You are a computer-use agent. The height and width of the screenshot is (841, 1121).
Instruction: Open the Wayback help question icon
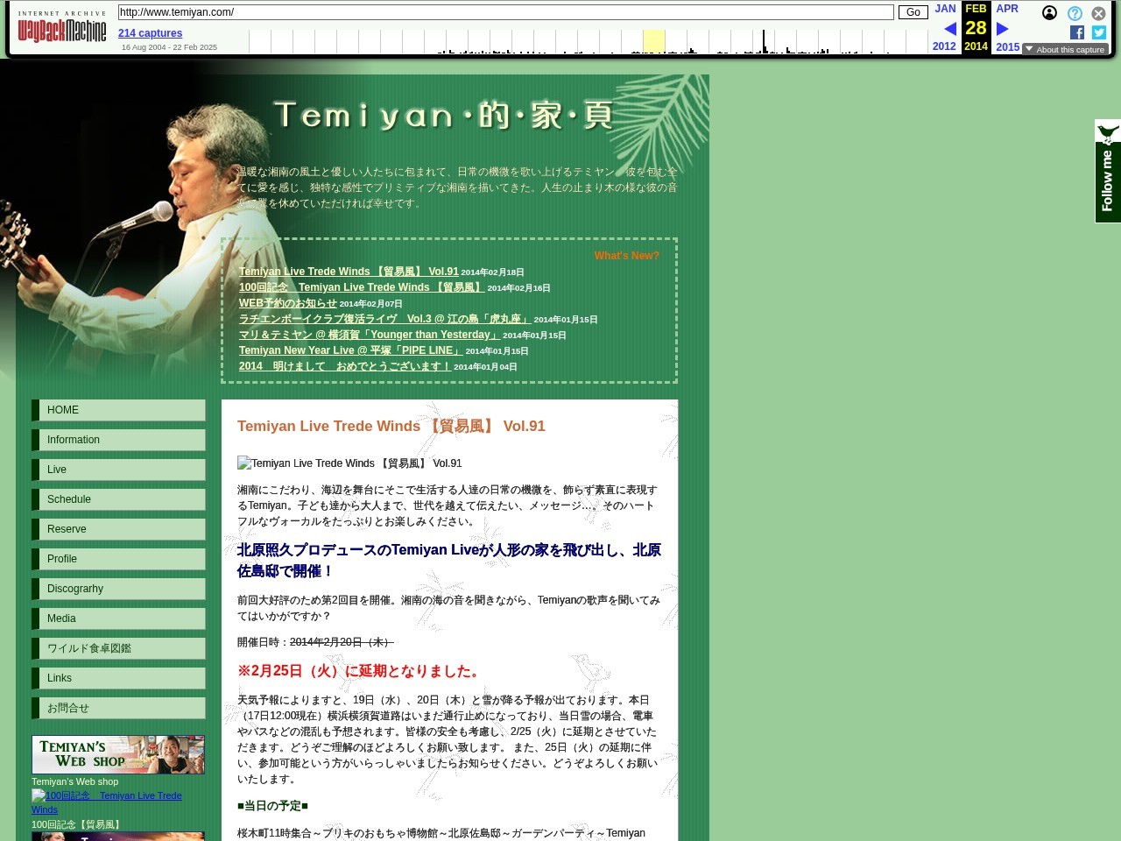tap(1075, 13)
